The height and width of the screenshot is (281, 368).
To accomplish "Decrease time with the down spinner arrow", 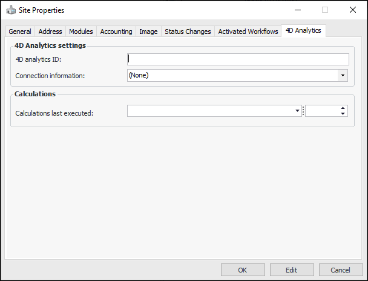I will [x=343, y=114].
